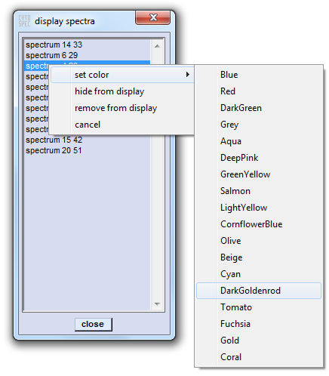
Task: Choose Coral in the color submenu
Action: [x=259, y=357]
